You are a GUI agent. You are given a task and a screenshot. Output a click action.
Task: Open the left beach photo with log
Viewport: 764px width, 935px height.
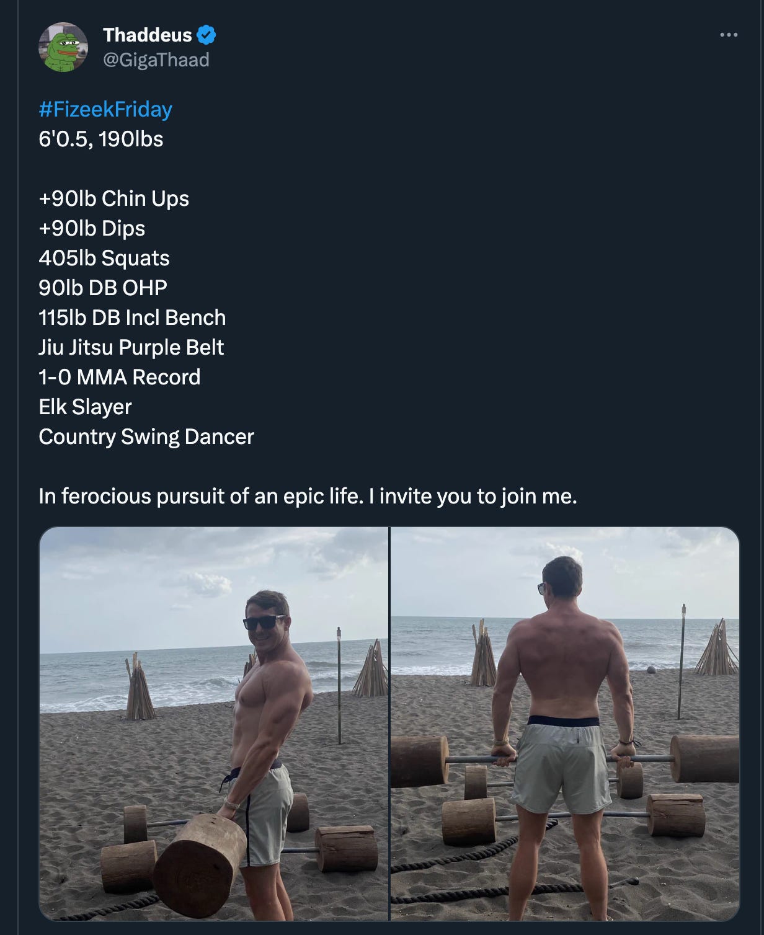tap(214, 723)
